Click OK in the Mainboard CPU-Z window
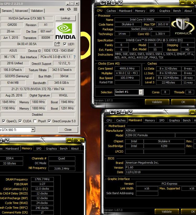 (x=189, y=212)
